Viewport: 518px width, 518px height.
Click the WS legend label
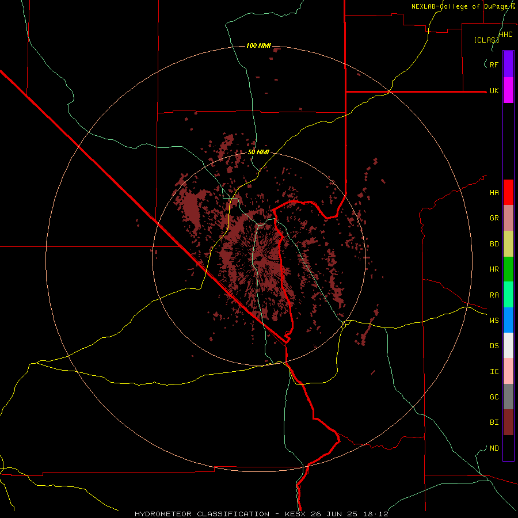494,321
